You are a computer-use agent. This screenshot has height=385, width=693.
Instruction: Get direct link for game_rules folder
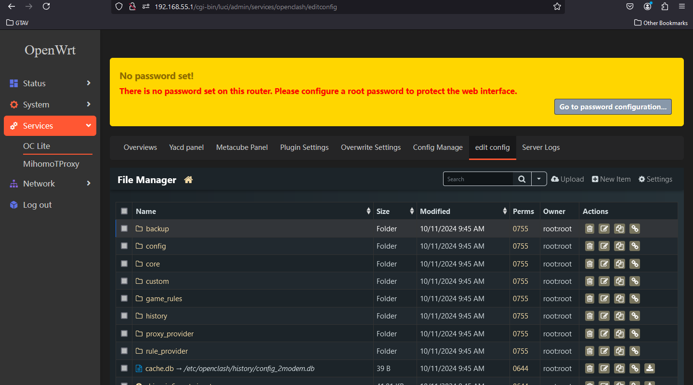(x=635, y=299)
